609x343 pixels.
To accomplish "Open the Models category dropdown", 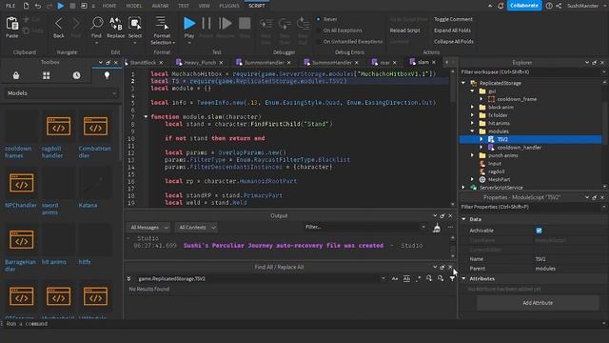I will coord(61,93).
